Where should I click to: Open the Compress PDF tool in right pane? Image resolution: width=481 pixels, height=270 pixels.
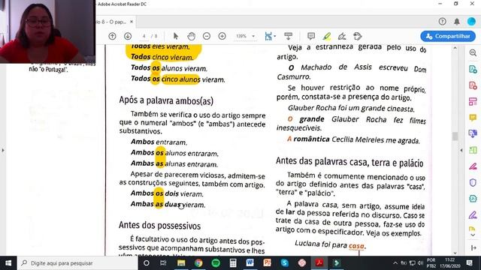[473, 150]
